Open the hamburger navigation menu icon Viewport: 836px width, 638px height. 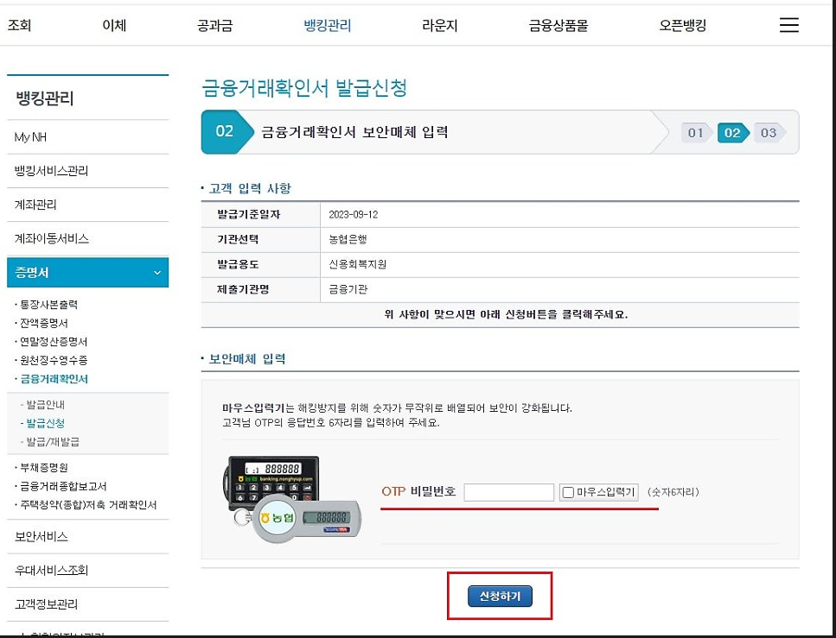pos(788,25)
